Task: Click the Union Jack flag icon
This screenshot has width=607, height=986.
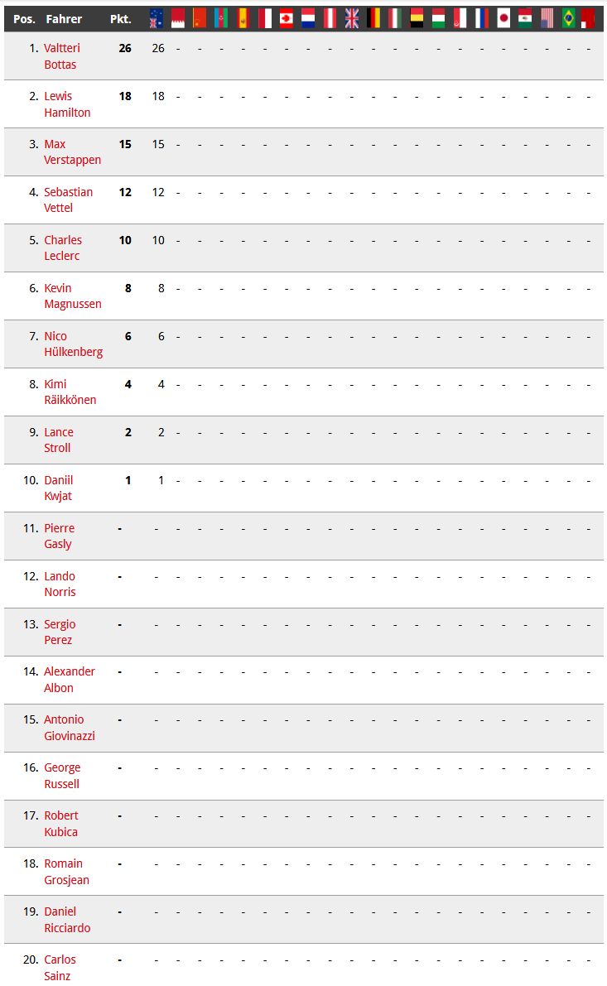Action: point(352,19)
